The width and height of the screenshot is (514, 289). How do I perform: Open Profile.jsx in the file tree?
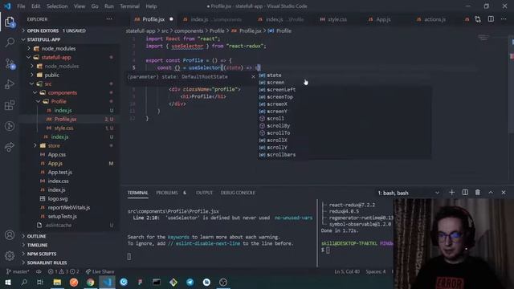[x=69, y=119]
